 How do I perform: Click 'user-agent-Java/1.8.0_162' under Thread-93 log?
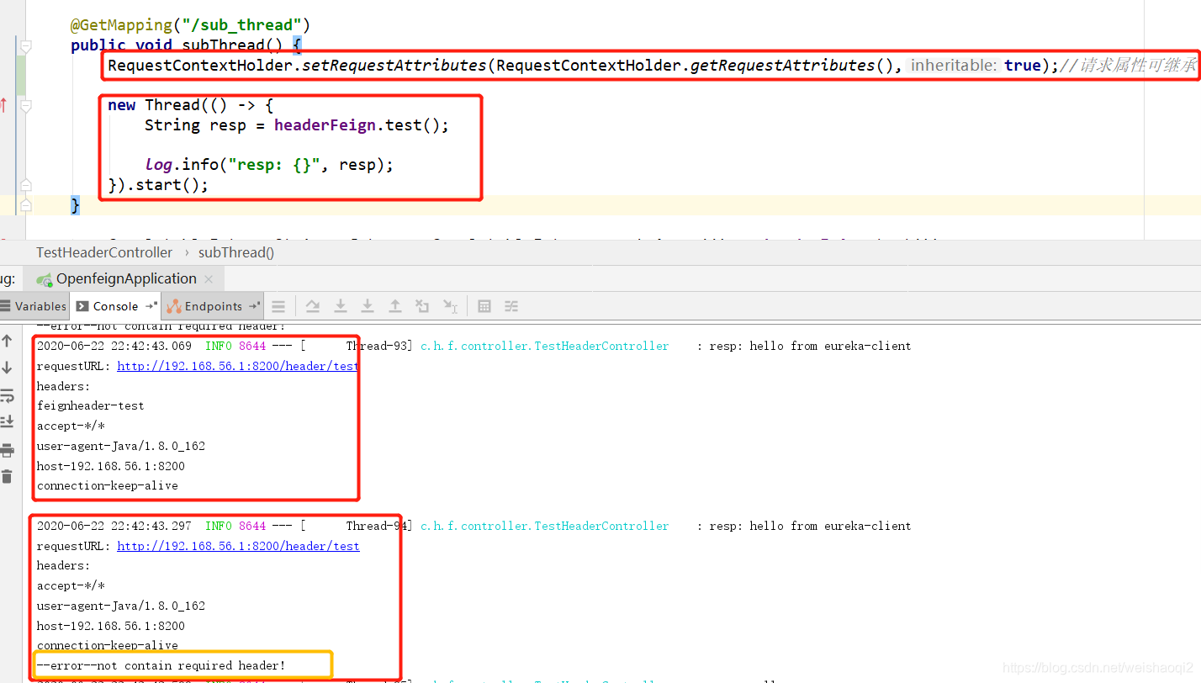tap(121, 446)
